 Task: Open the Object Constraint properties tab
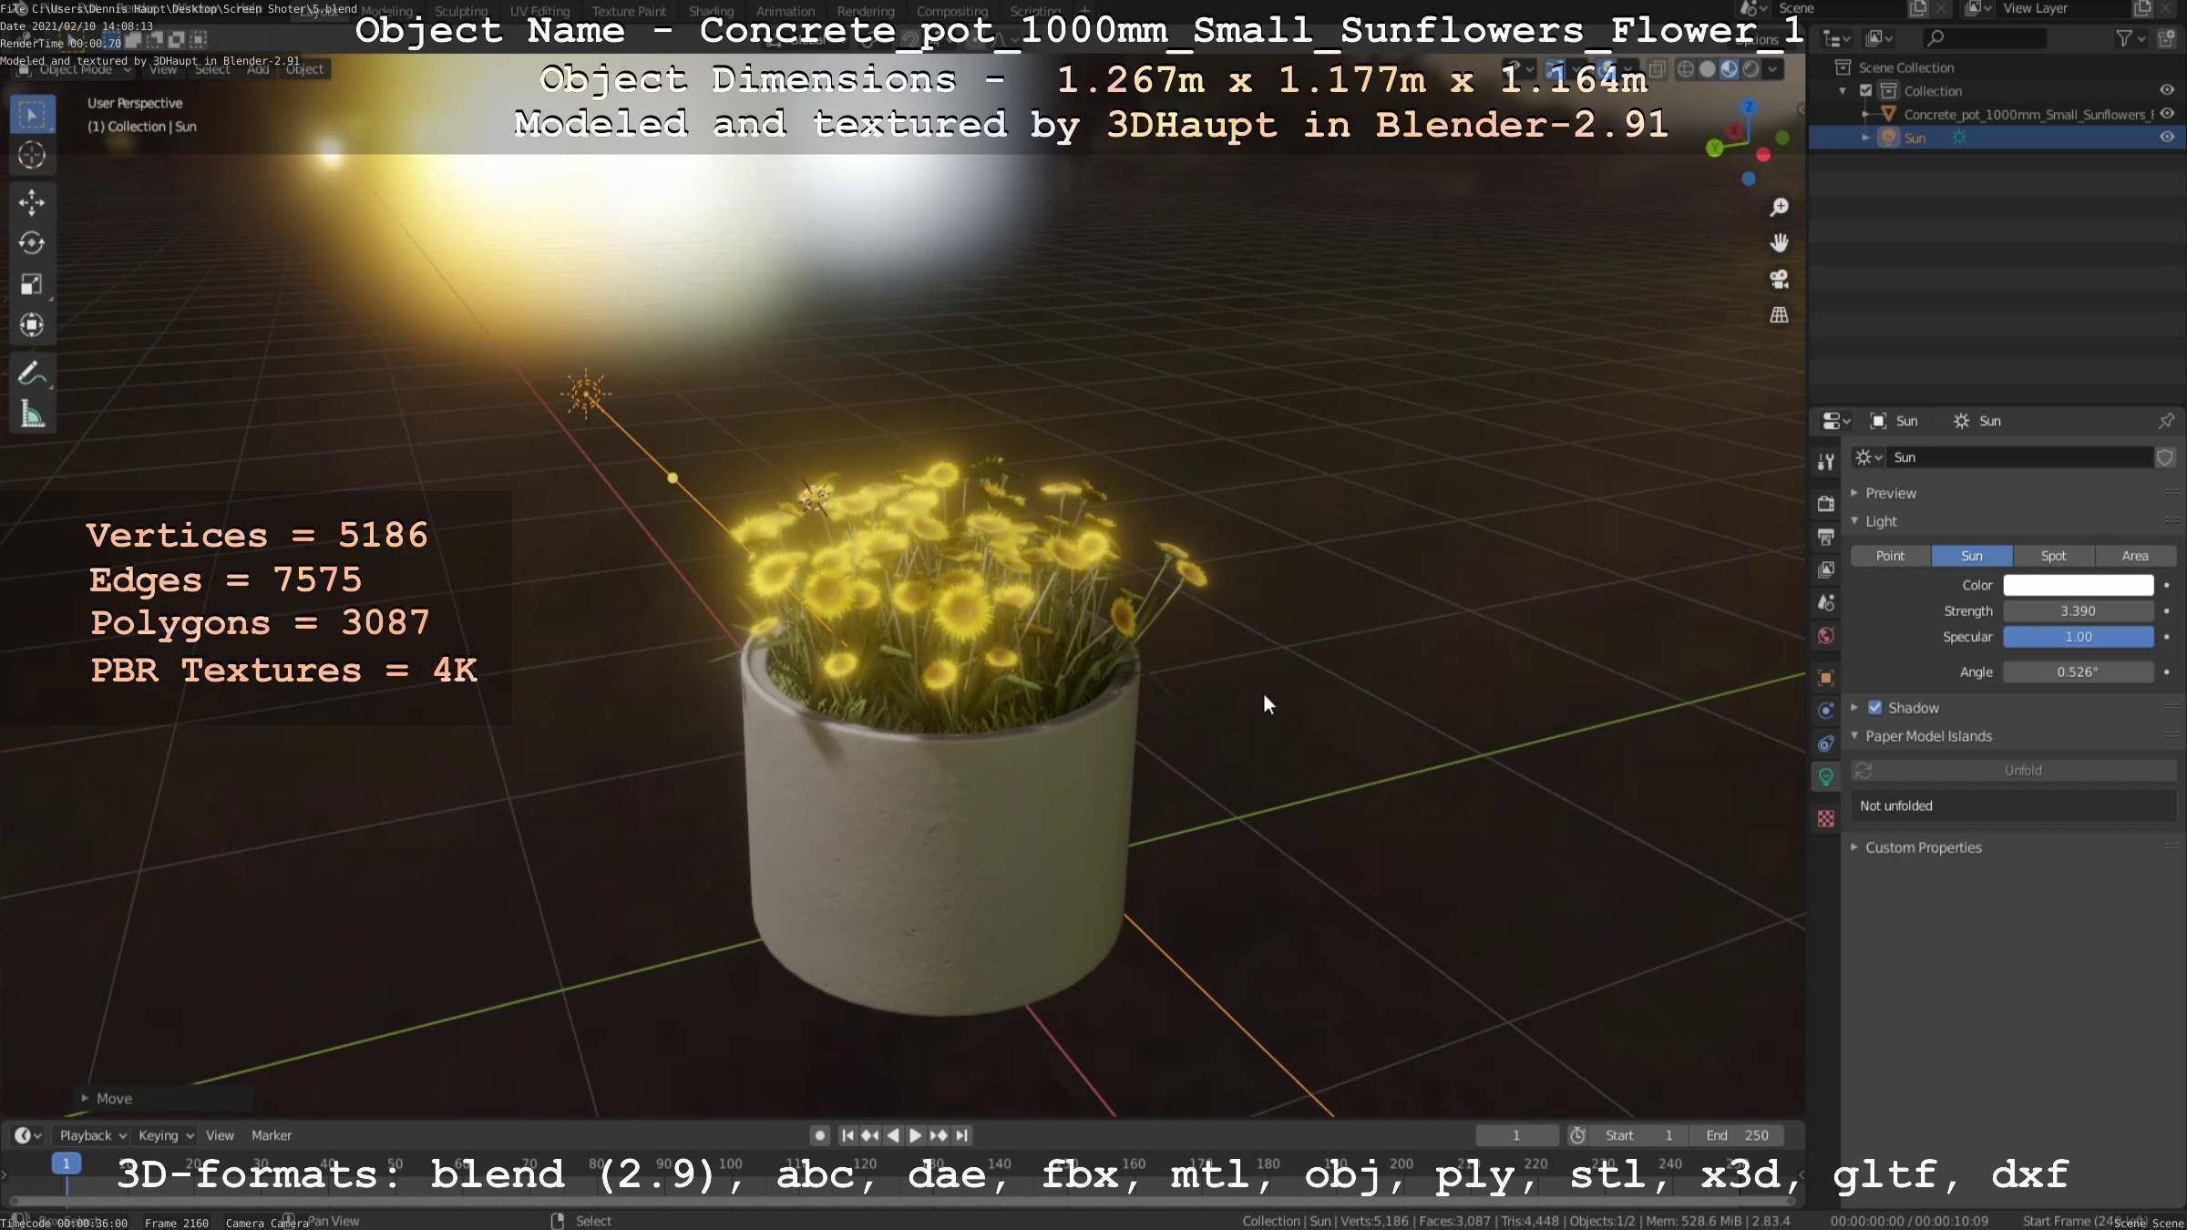coord(1825,743)
